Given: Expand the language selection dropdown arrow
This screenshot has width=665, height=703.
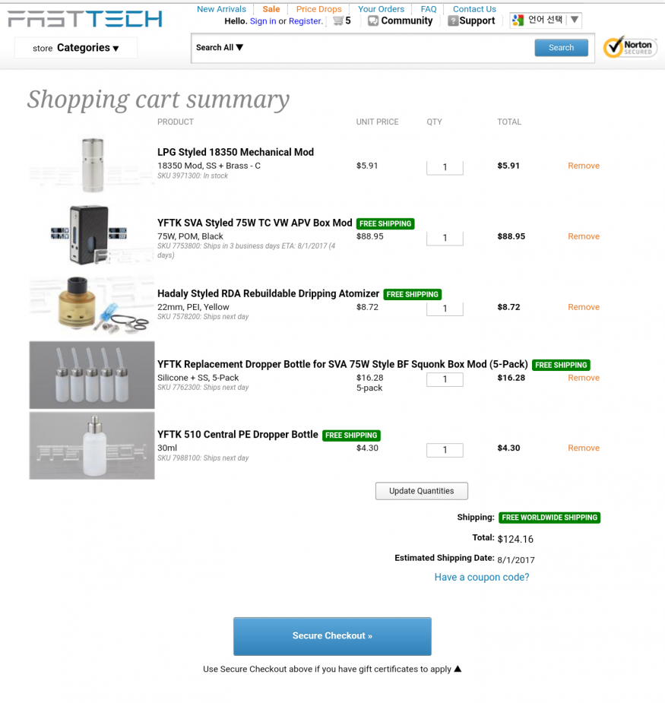Looking at the screenshot, I should pyautogui.click(x=575, y=20).
